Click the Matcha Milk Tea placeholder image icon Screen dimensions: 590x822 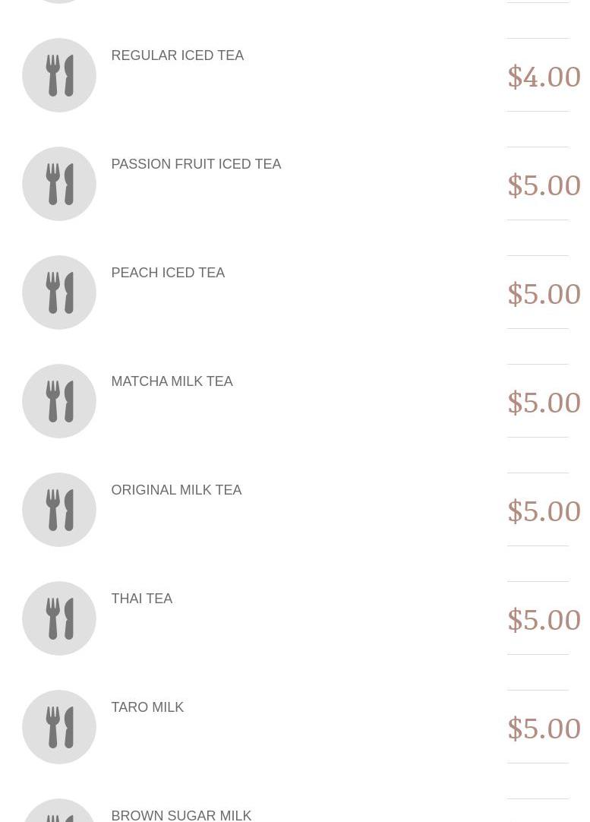pos(59,401)
